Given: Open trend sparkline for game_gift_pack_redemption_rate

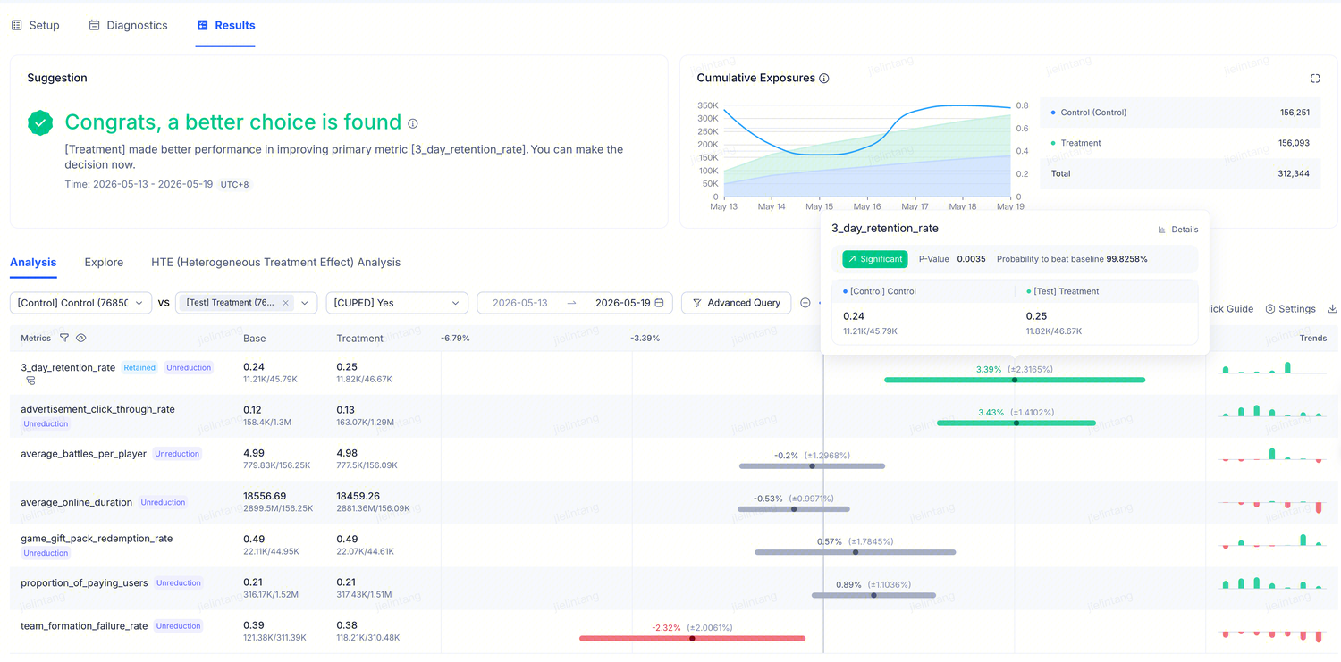Looking at the screenshot, I should coord(1272,541).
